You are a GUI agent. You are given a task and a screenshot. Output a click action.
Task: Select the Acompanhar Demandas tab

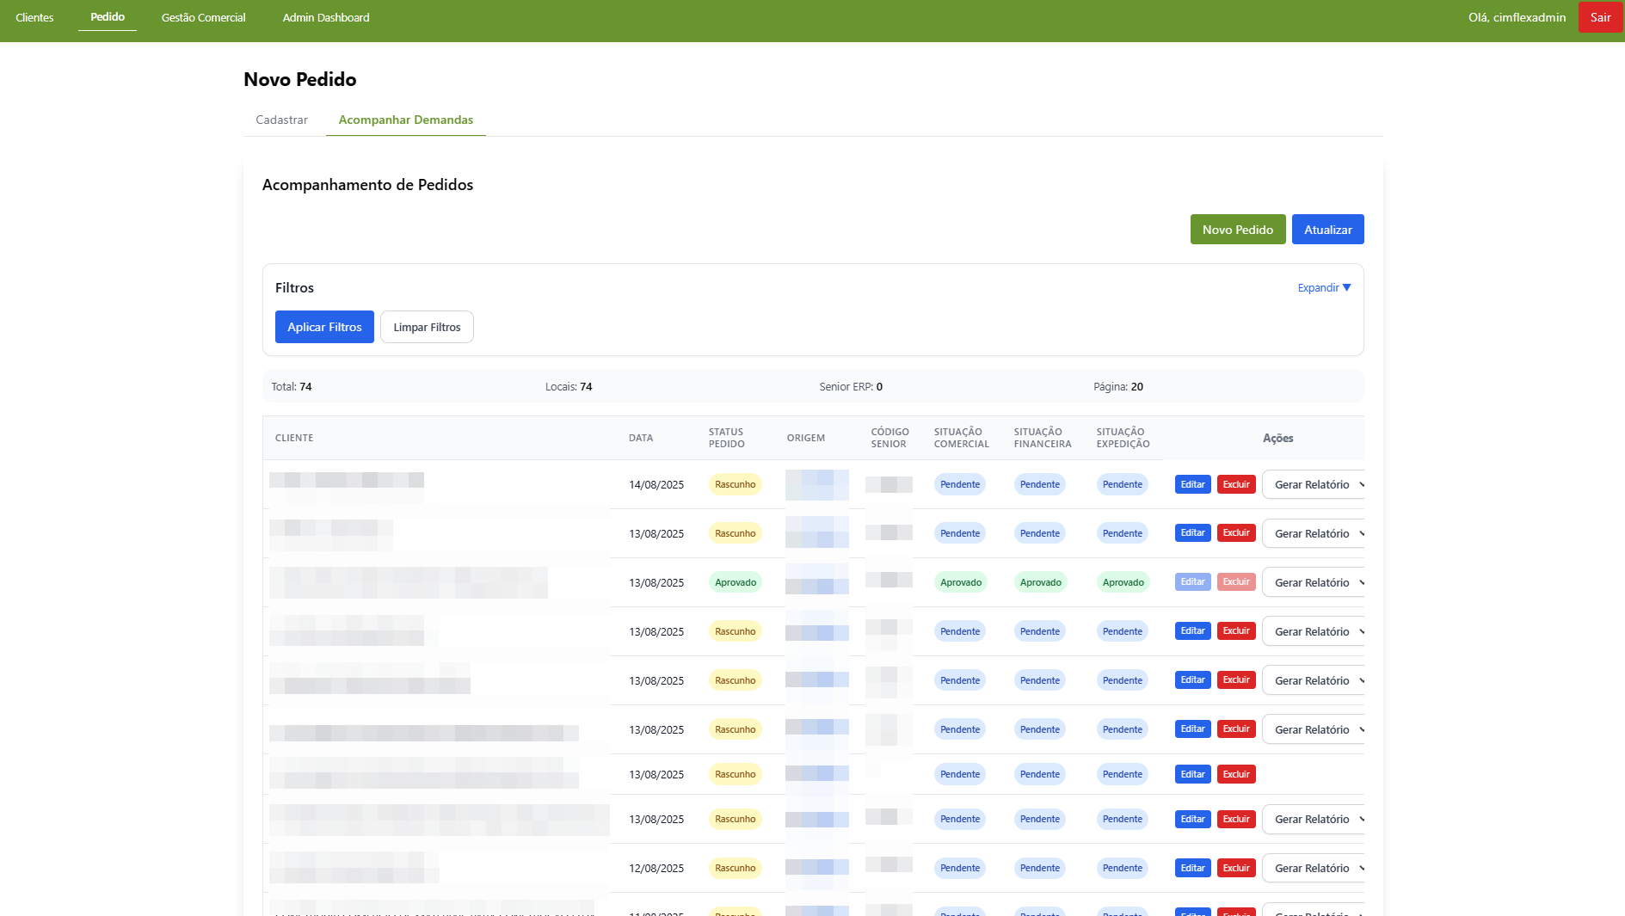[x=405, y=120]
